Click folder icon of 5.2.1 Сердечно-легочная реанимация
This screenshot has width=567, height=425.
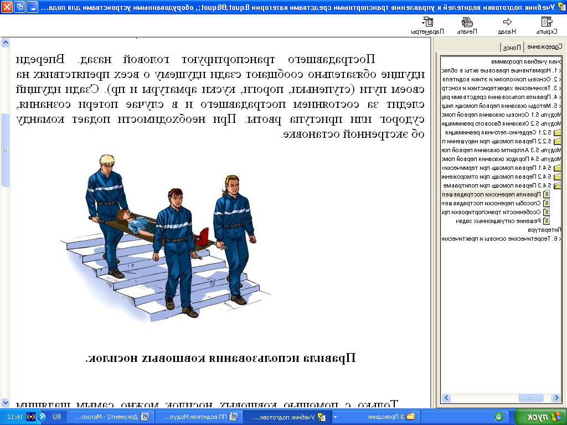(557, 133)
